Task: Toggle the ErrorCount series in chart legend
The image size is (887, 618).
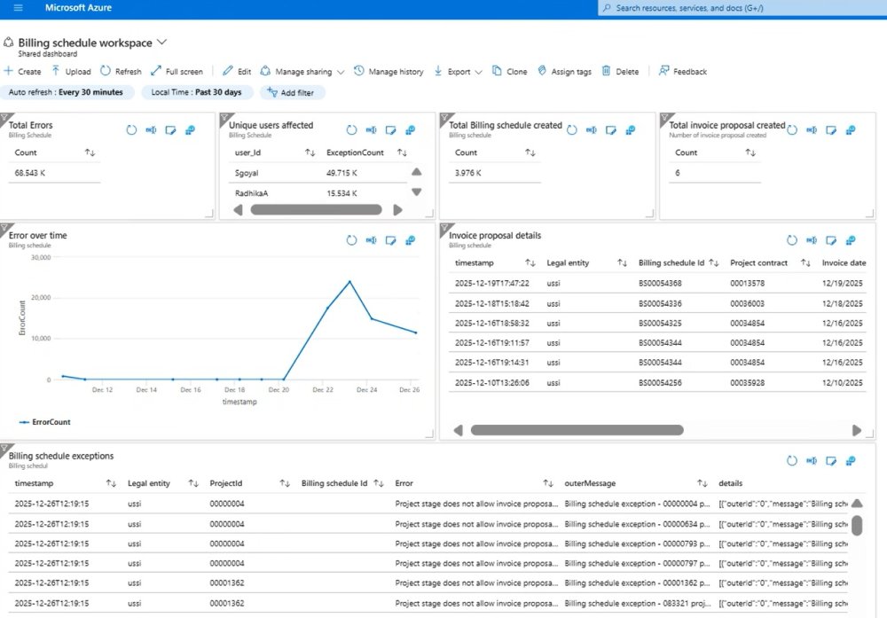Action: click(44, 422)
